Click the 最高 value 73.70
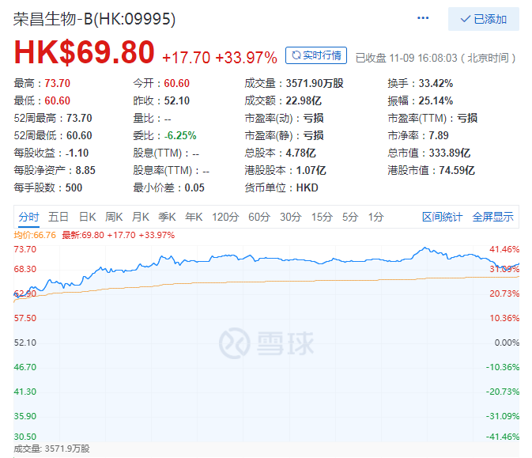The image size is (532, 458). click(x=58, y=83)
